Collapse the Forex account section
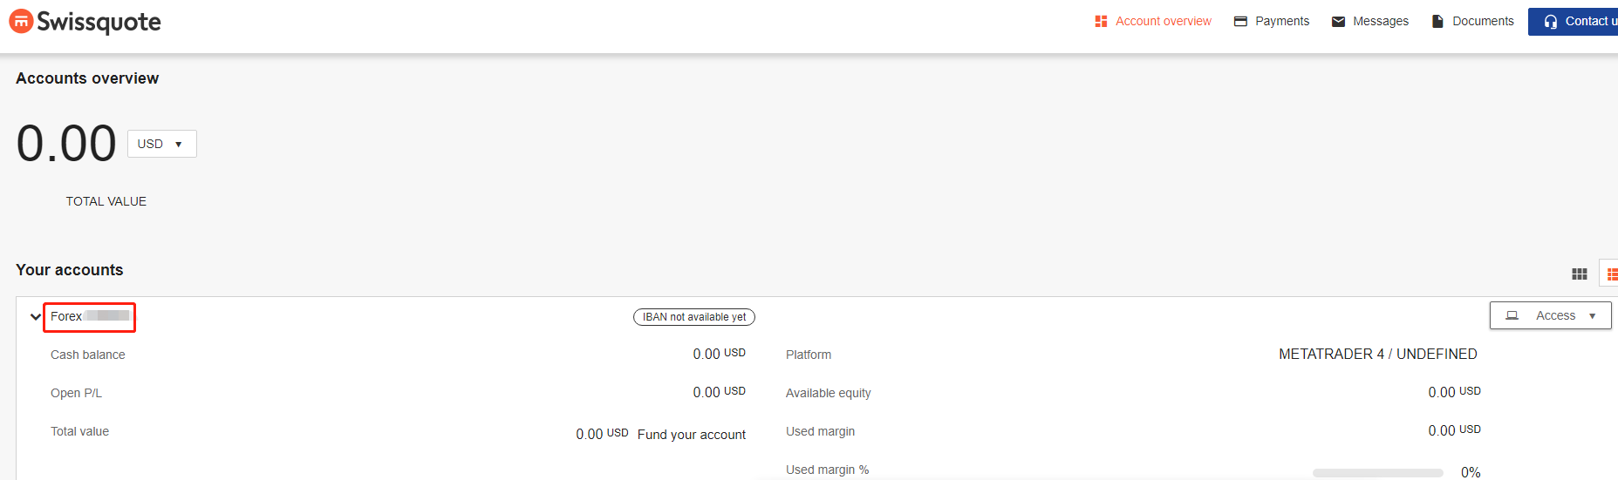The height and width of the screenshot is (480, 1618). [36, 316]
